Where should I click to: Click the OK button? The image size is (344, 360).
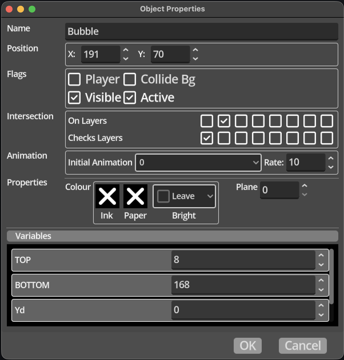[247, 345]
